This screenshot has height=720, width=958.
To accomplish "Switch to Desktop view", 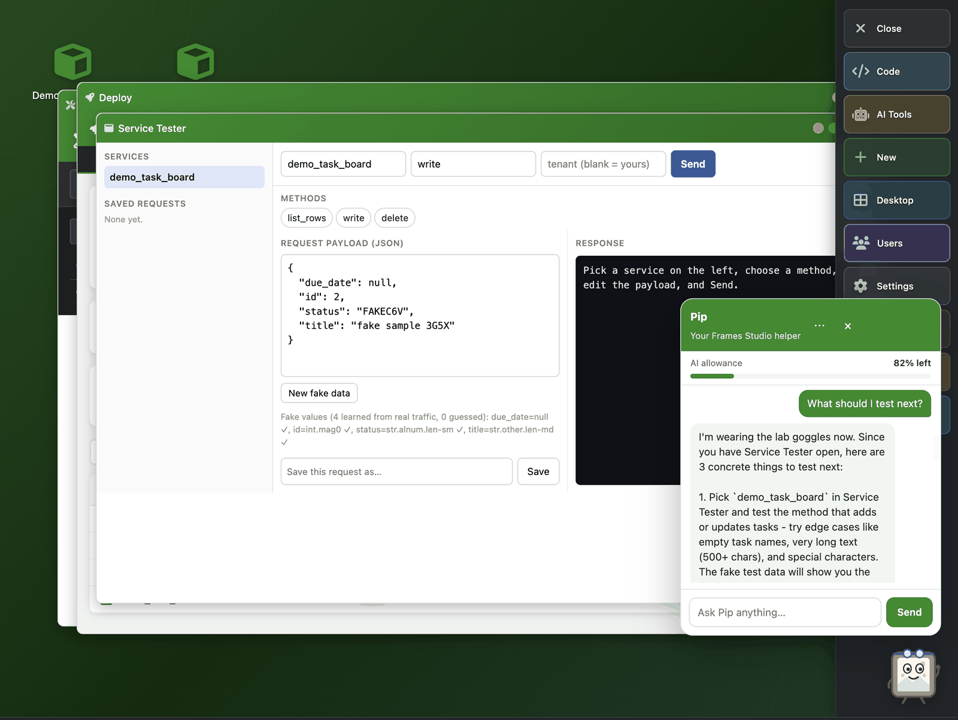I will pos(896,200).
